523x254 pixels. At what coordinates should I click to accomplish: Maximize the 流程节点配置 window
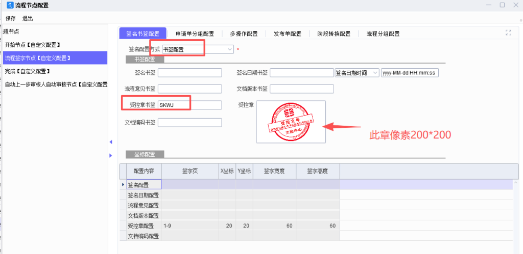[x=502, y=5]
